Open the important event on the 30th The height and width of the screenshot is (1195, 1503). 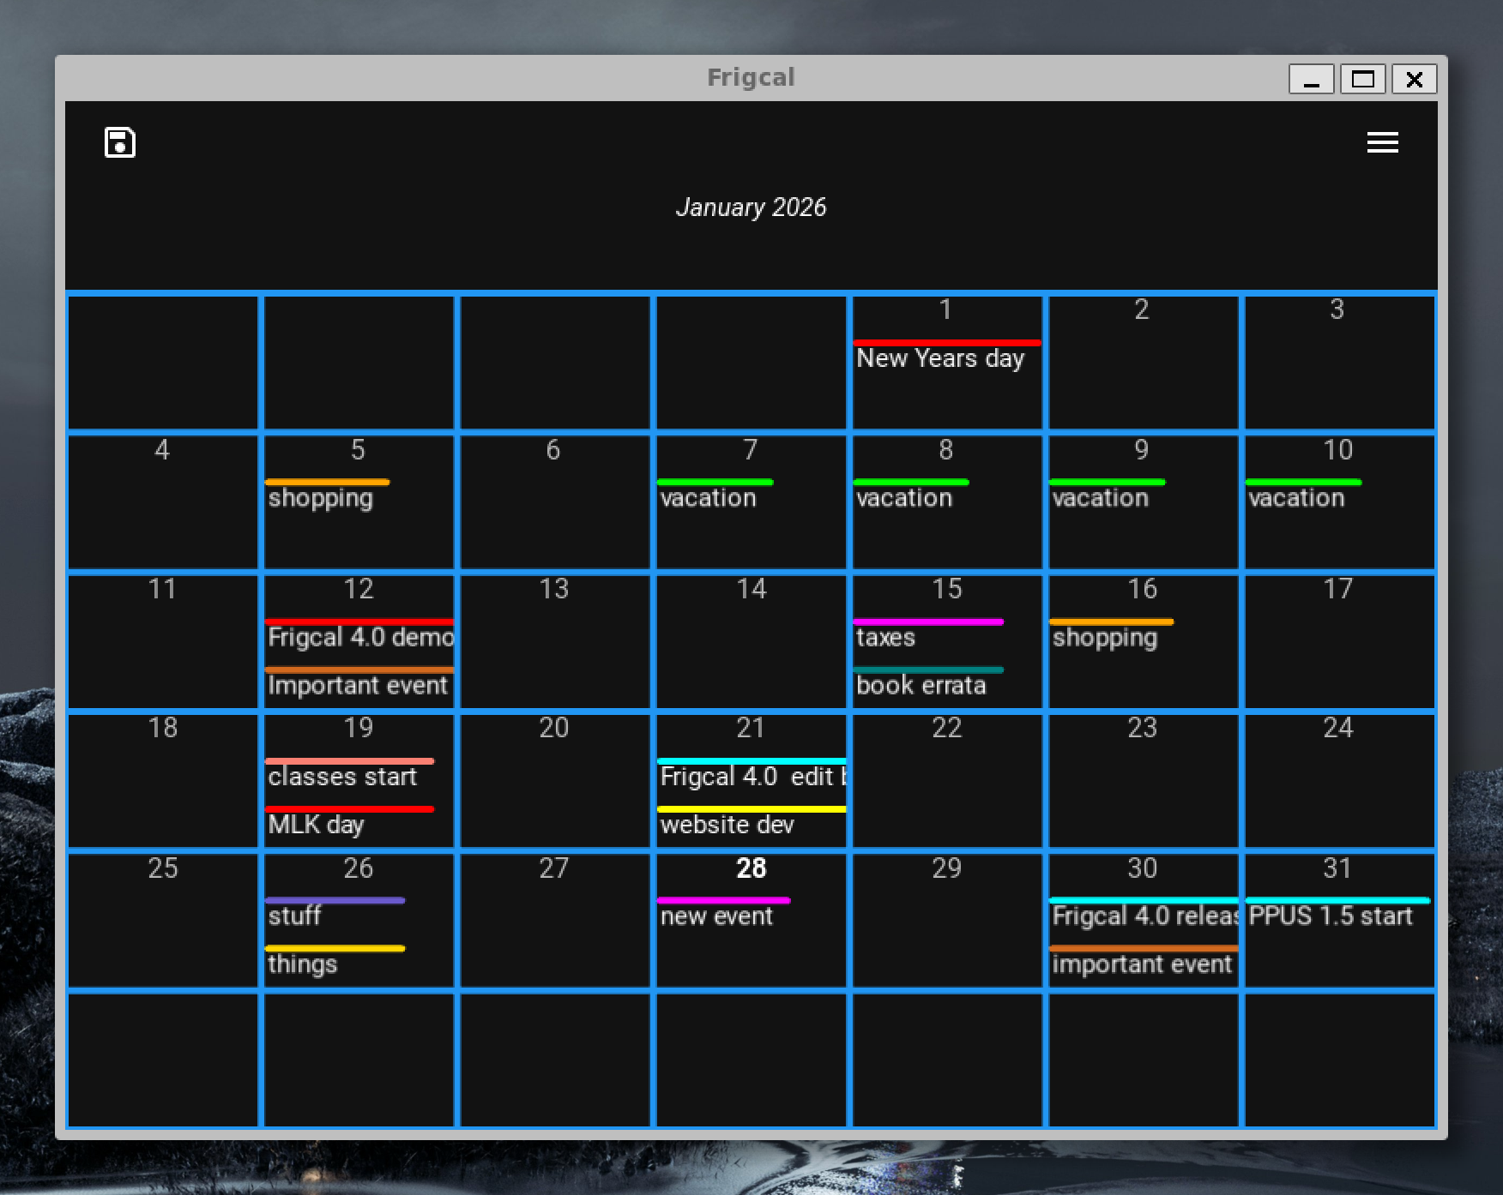pyautogui.click(x=1144, y=964)
